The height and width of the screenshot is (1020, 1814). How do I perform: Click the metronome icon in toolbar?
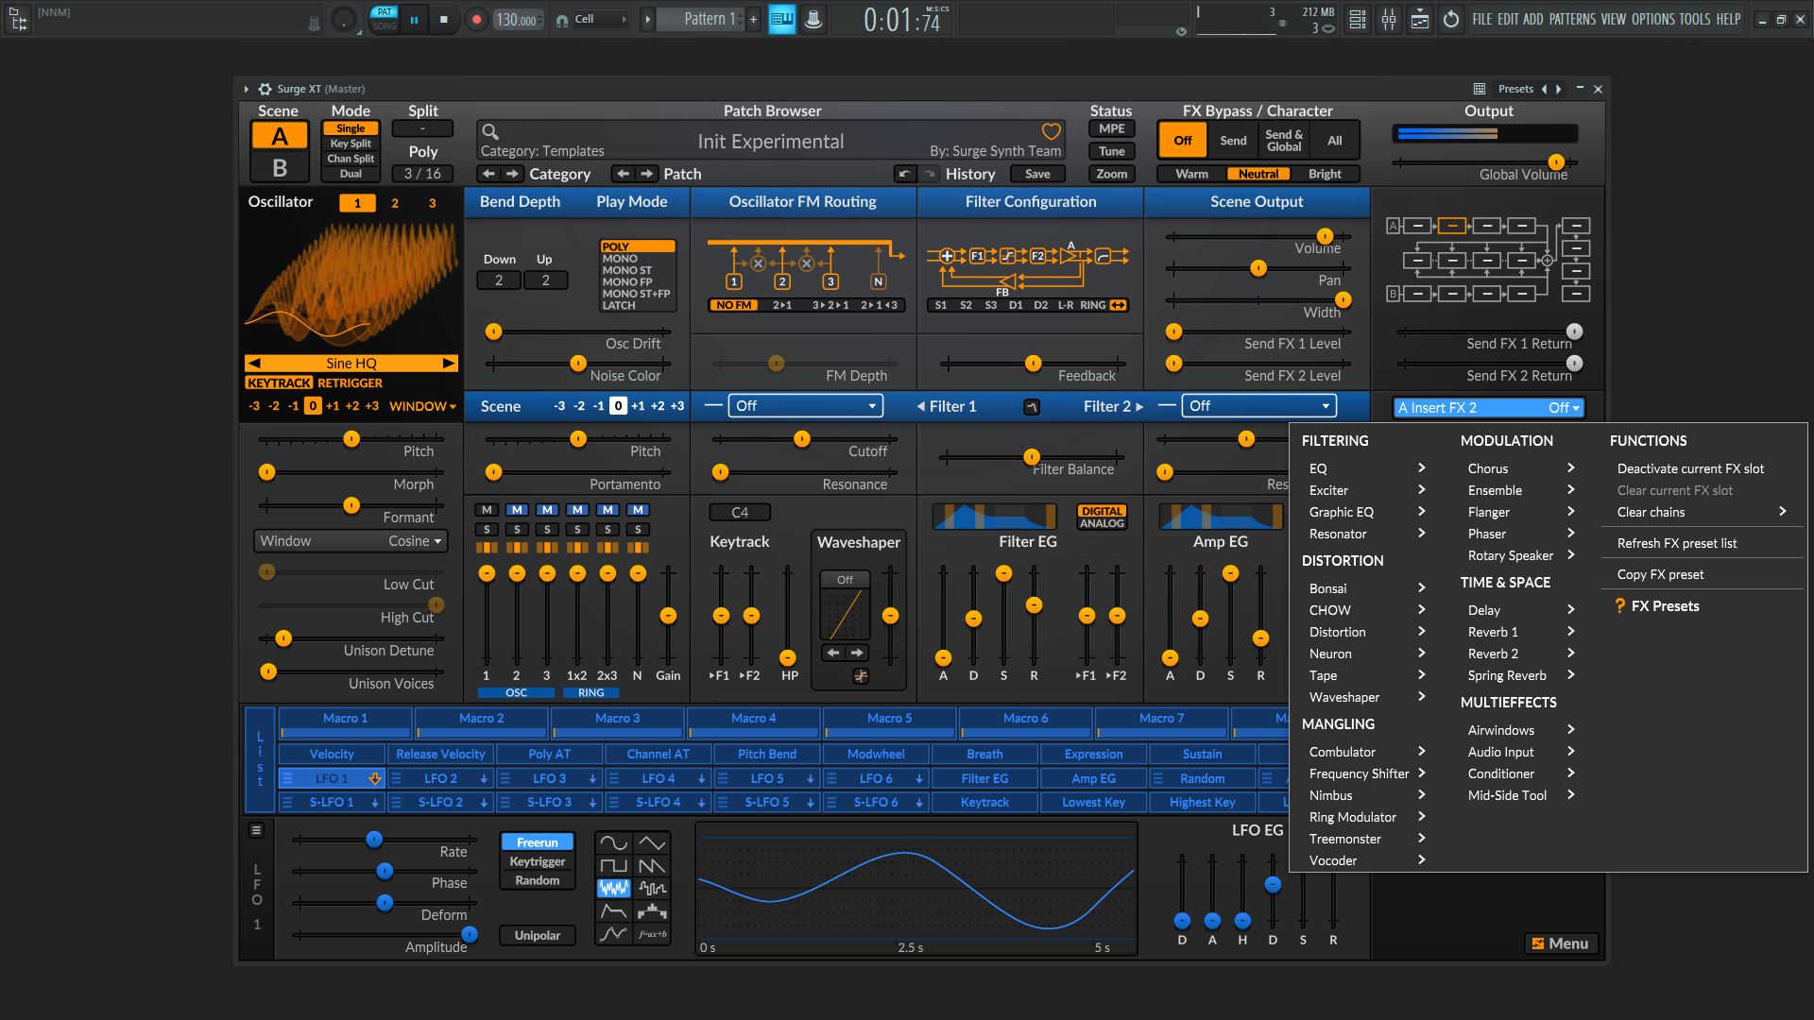point(813,19)
